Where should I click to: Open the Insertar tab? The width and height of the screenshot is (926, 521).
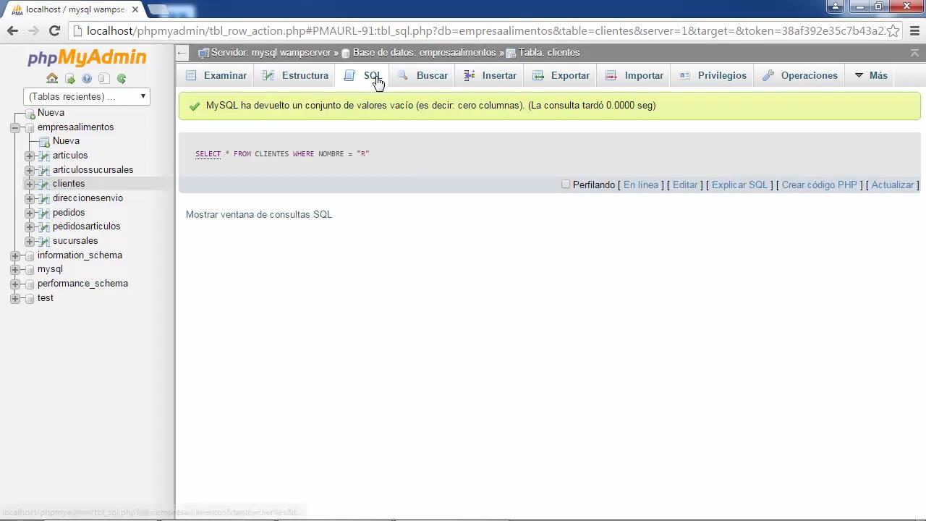[x=490, y=75]
